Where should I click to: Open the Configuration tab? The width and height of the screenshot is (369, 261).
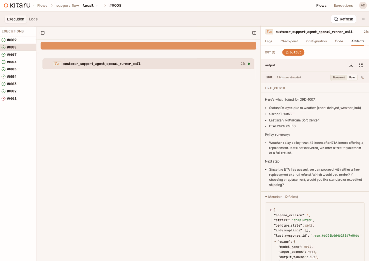(x=316, y=41)
